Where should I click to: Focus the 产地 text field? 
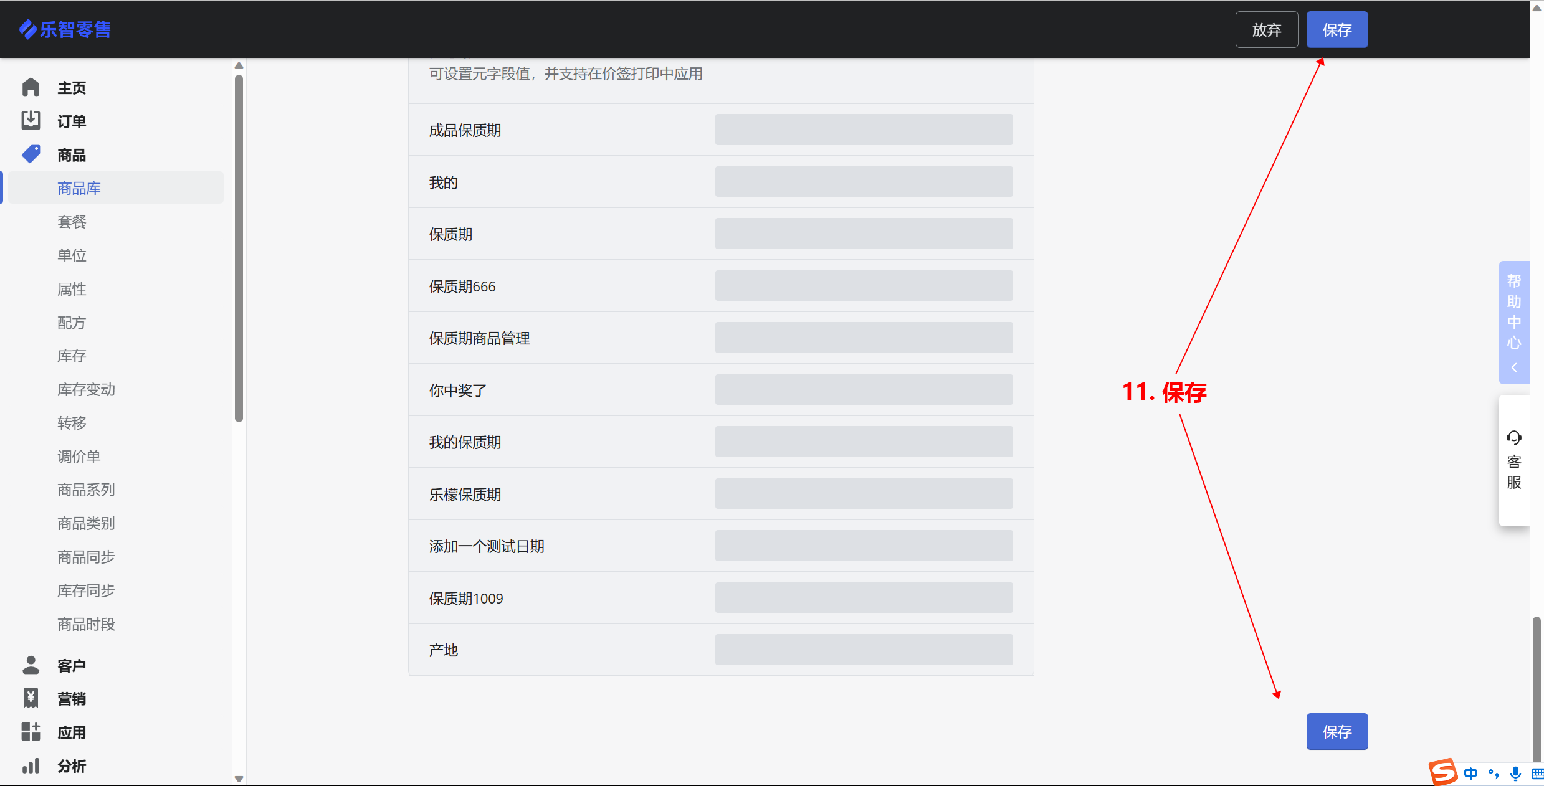[x=863, y=650]
